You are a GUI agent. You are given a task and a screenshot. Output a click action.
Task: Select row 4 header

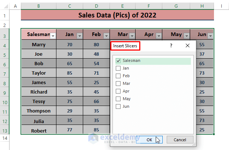click(4, 45)
